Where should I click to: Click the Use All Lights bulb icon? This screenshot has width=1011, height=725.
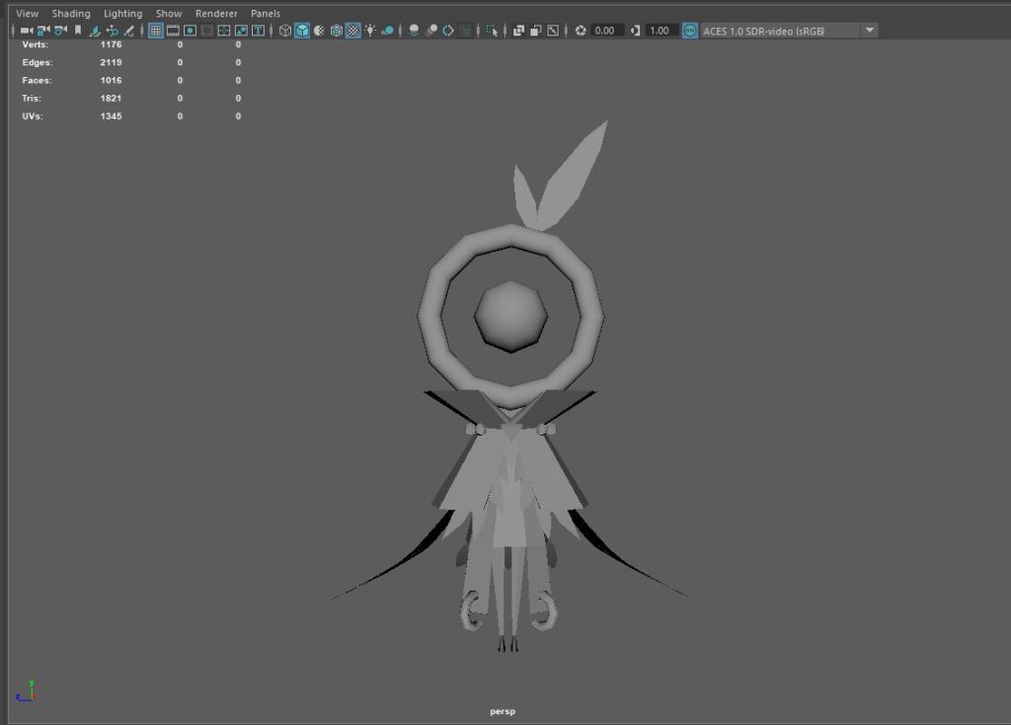370,31
